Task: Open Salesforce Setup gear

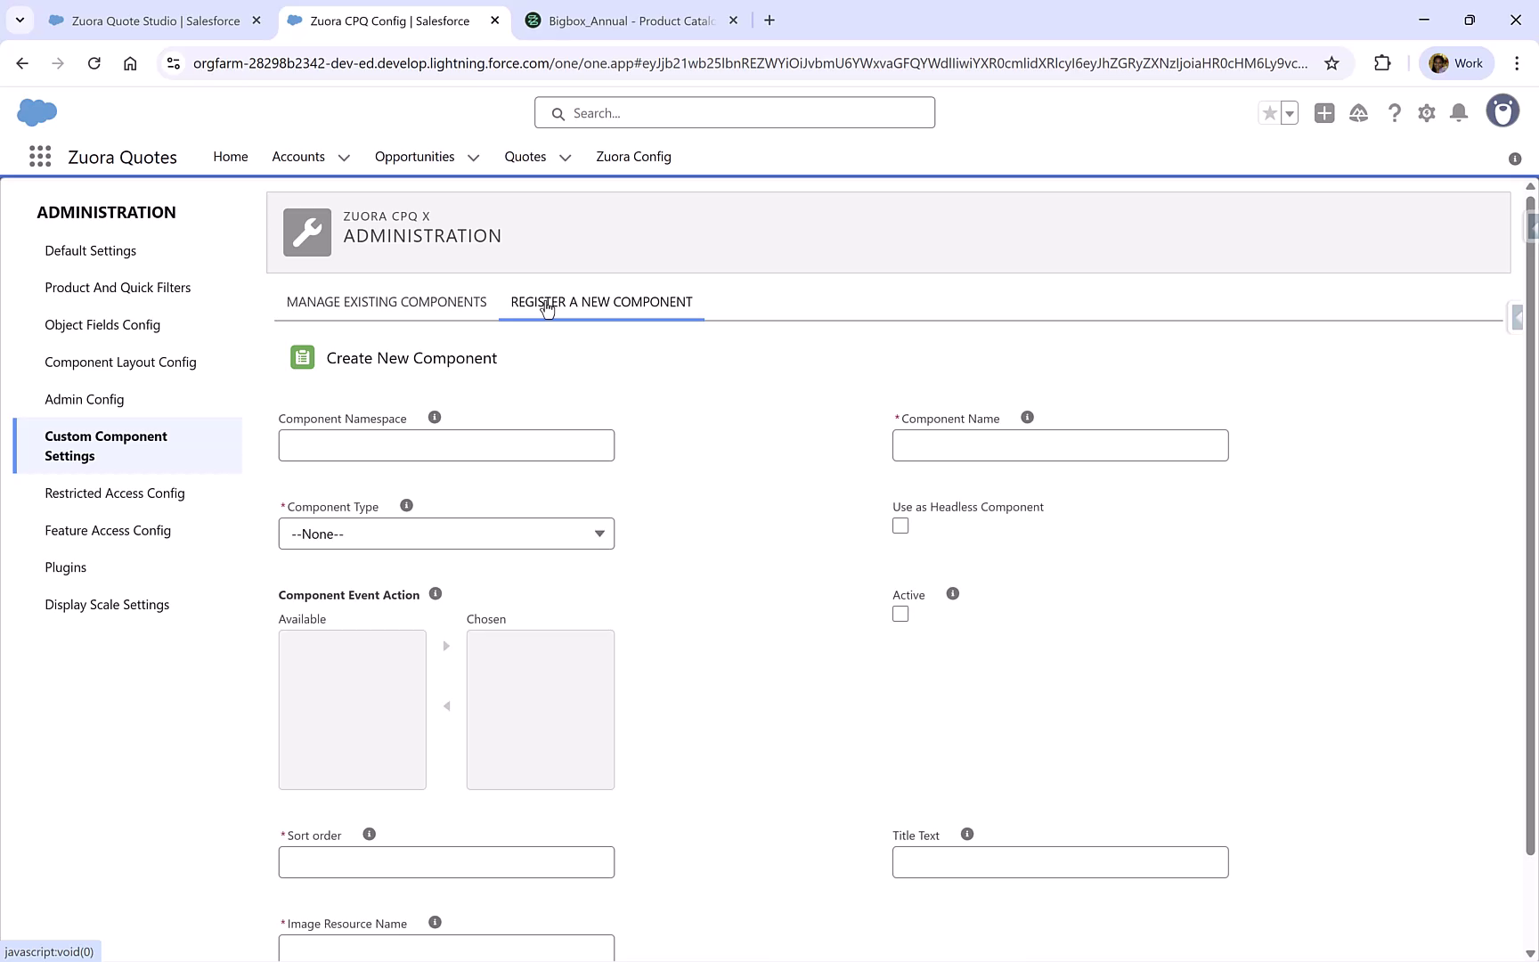Action: point(1426,113)
